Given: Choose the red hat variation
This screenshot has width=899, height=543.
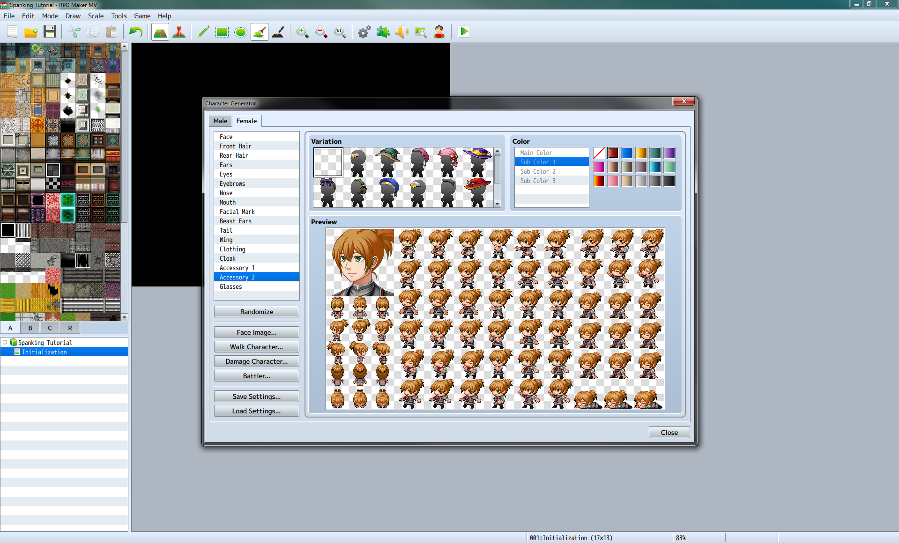Looking at the screenshot, I should [478, 192].
